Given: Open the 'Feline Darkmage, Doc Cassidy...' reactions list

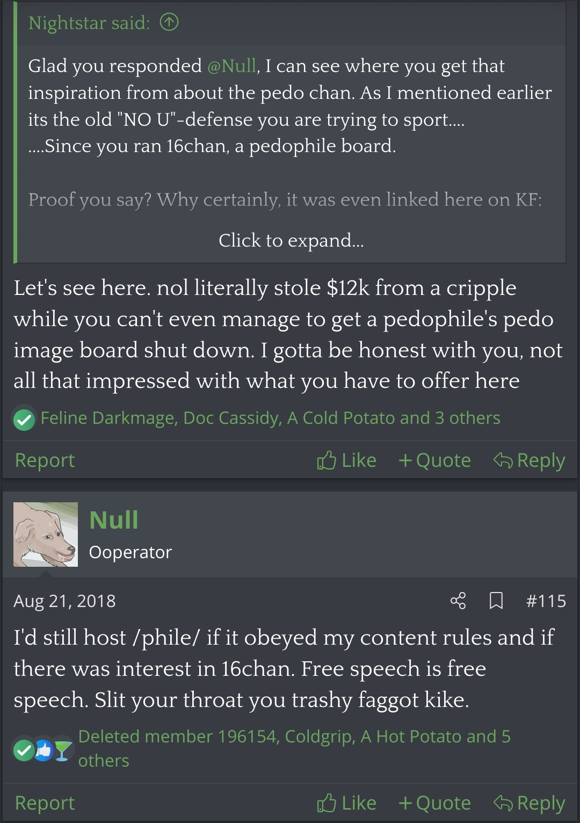Looking at the screenshot, I should click(x=270, y=418).
